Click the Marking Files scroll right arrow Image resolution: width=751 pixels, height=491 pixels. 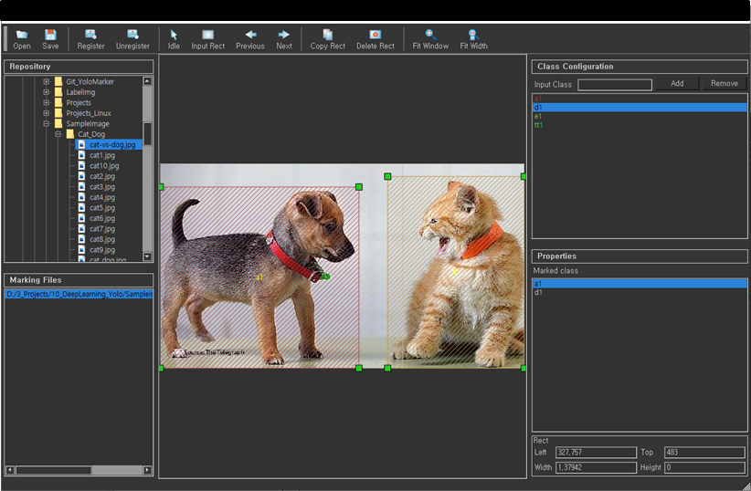(147, 470)
